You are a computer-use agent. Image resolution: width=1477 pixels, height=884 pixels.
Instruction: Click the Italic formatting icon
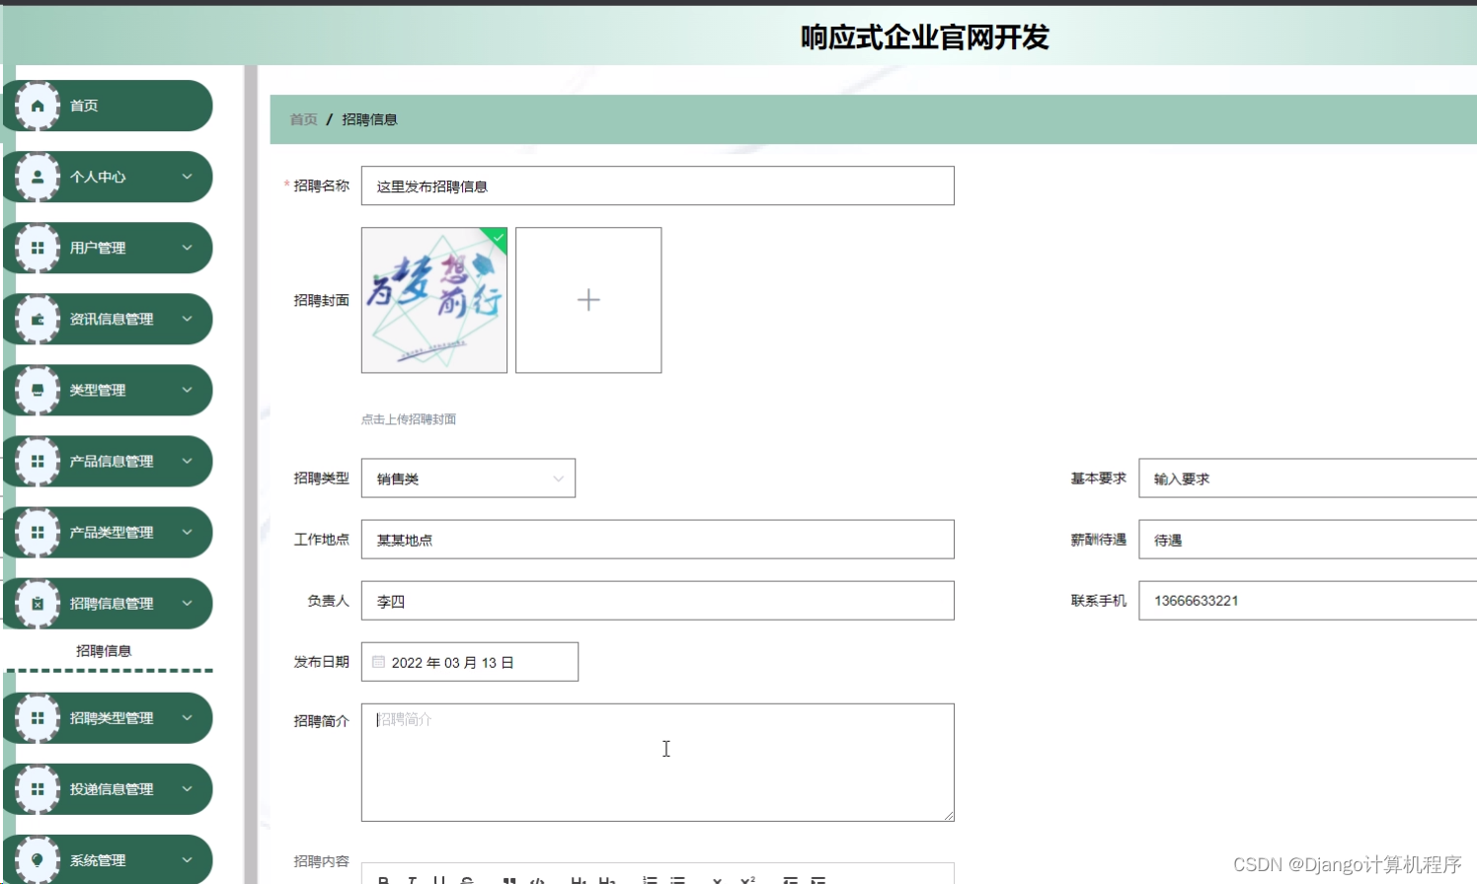pyautogui.click(x=414, y=878)
